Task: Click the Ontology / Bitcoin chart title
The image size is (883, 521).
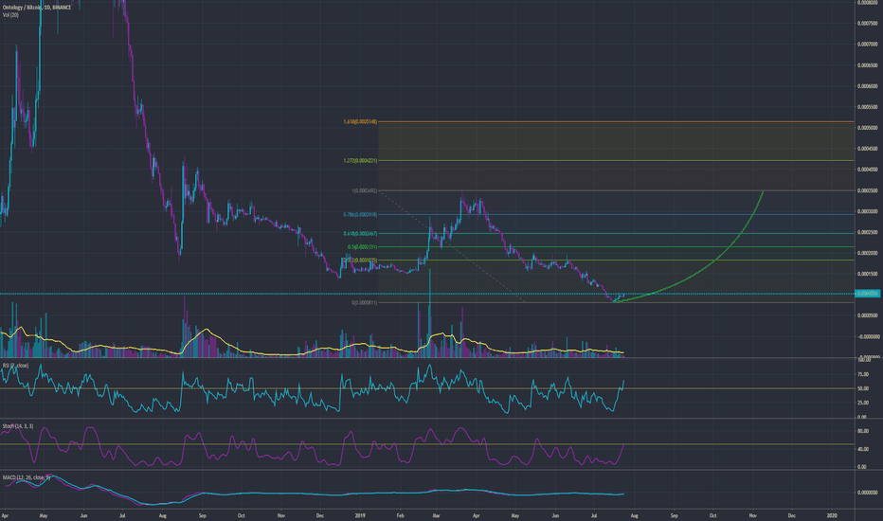Action: [37, 8]
